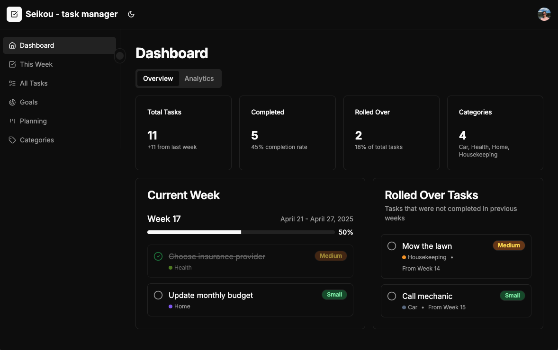Collapse the sidebar with the round handle
558x350 pixels.
(120, 56)
